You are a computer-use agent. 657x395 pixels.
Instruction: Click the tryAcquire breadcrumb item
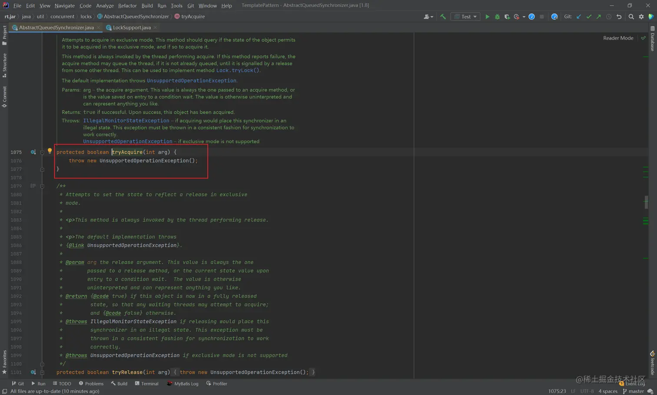[x=190, y=16]
